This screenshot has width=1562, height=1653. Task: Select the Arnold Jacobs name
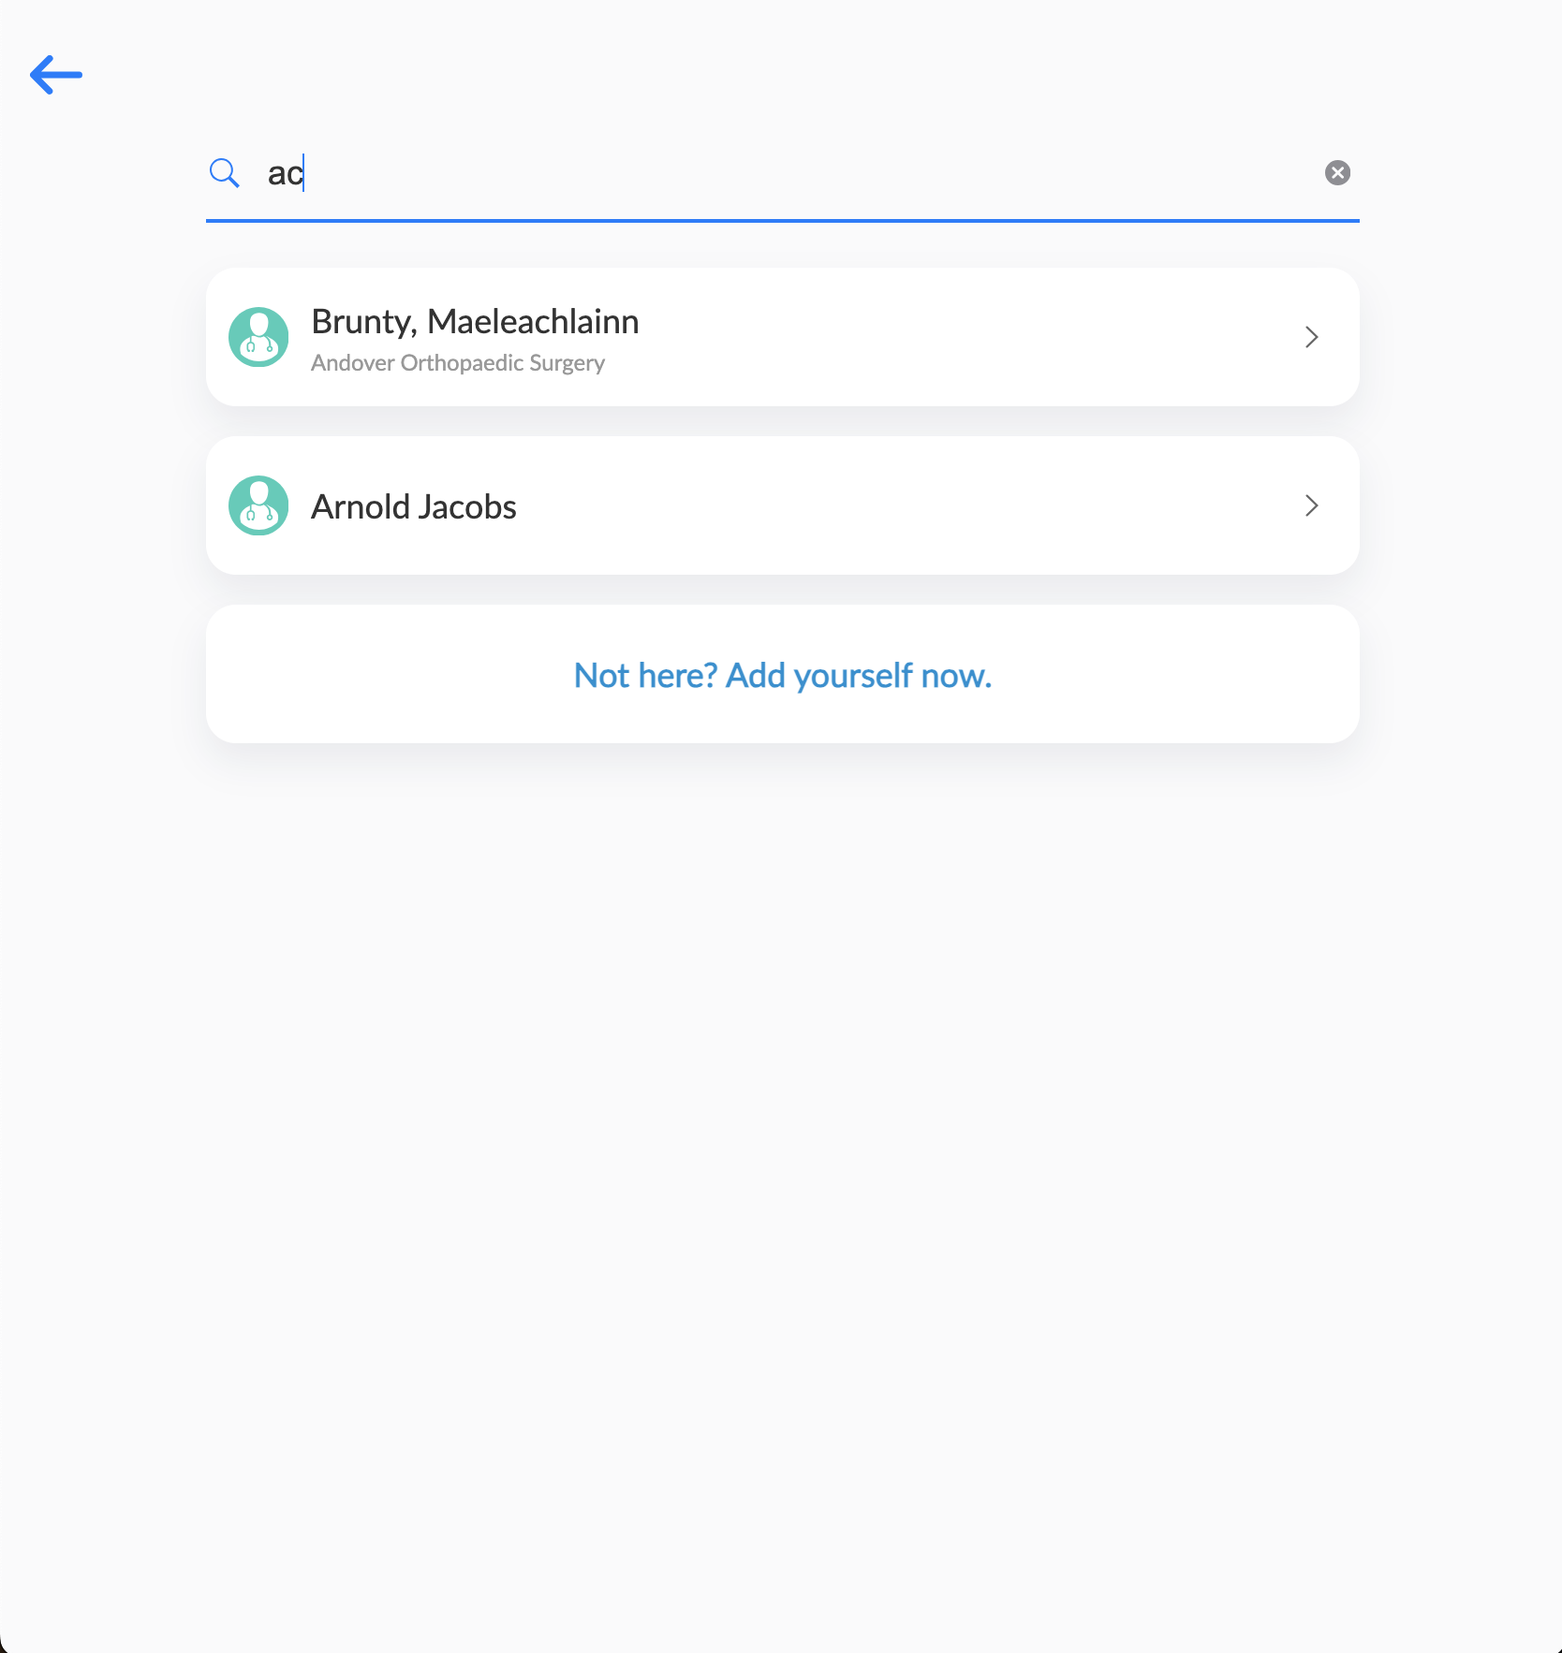click(413, 507)
